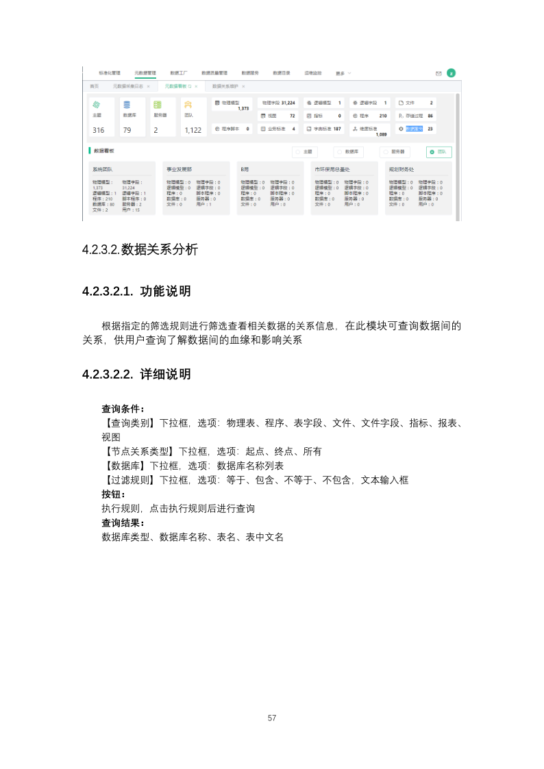
Task: Click the tree icon next to 1,089
Action: tap(355, 129)
